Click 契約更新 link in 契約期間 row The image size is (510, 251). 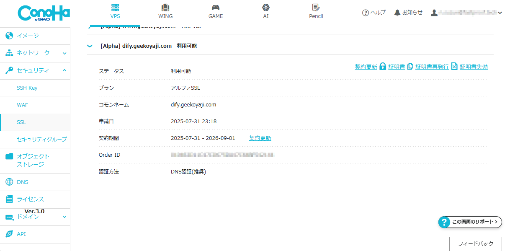(x=260, y=138)
